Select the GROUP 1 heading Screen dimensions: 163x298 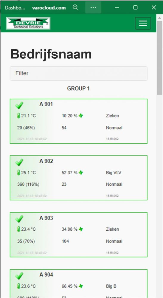pyautogui.click(x=78, y=89)
